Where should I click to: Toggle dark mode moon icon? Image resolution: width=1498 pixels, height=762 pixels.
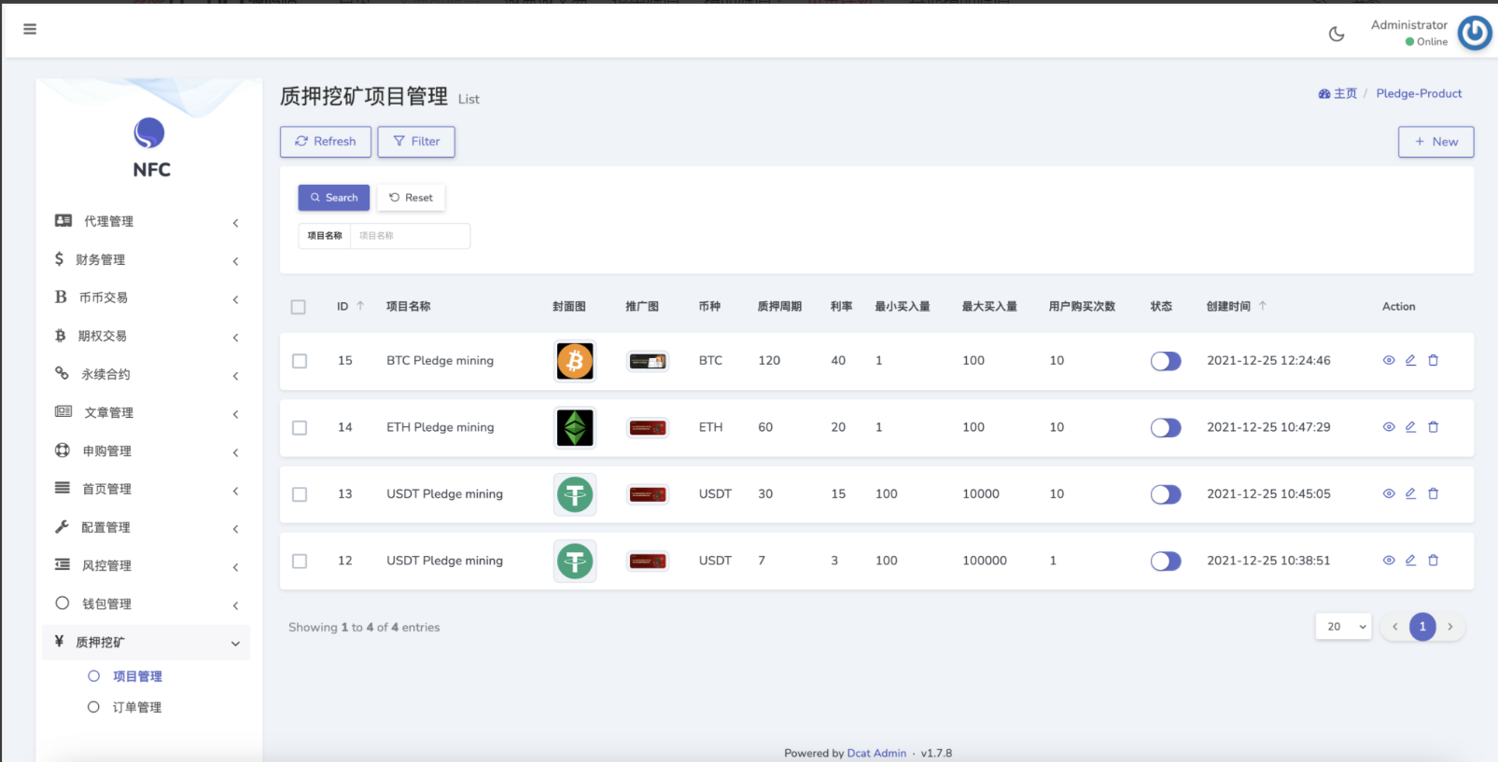1337,35
